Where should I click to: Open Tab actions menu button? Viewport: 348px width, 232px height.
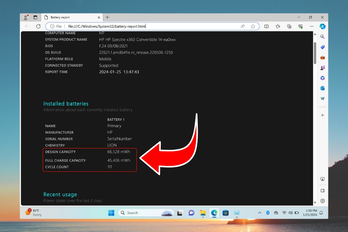pos(35,17)
